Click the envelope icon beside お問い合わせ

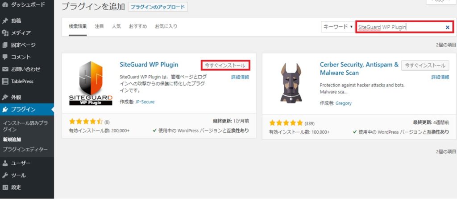pos(5,69)
